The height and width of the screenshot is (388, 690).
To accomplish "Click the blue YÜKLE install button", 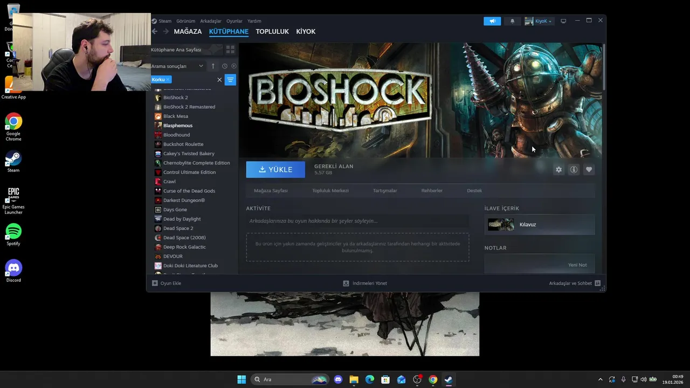I will tap(275, 169).
